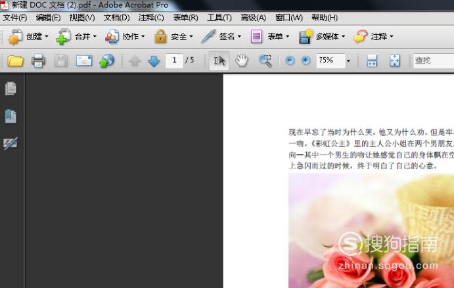Click the 创建 sun document icon
The image size is (454, 288).
pyautogui.click(x=15, y=37)
